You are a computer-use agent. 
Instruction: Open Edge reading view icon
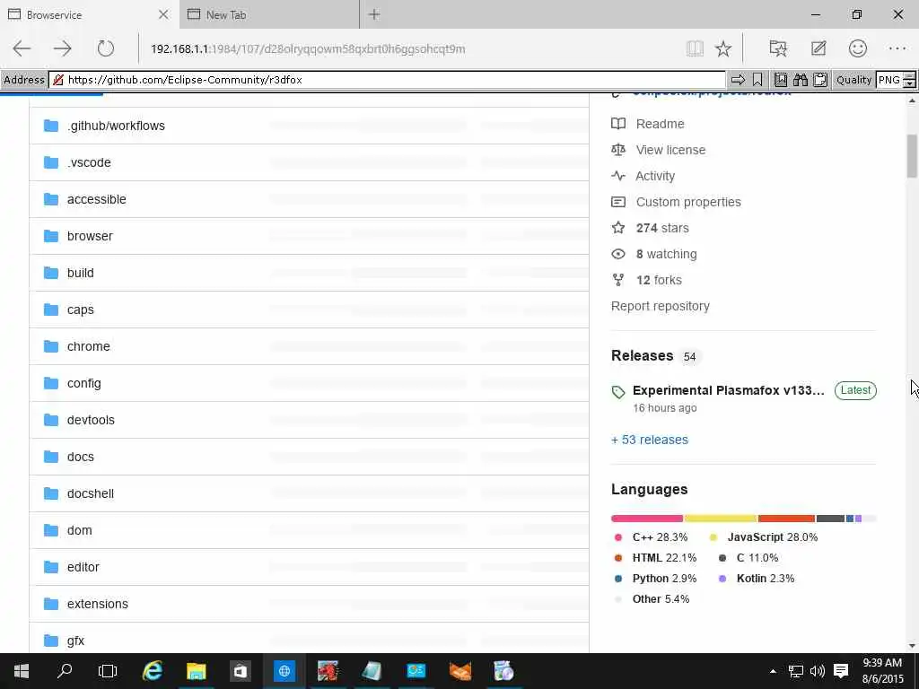696,48
